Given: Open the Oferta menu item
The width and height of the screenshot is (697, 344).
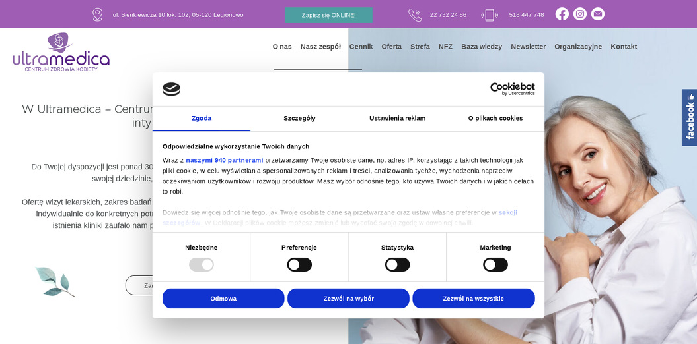Looking at the screenshot, I should [x=391, y=47].
